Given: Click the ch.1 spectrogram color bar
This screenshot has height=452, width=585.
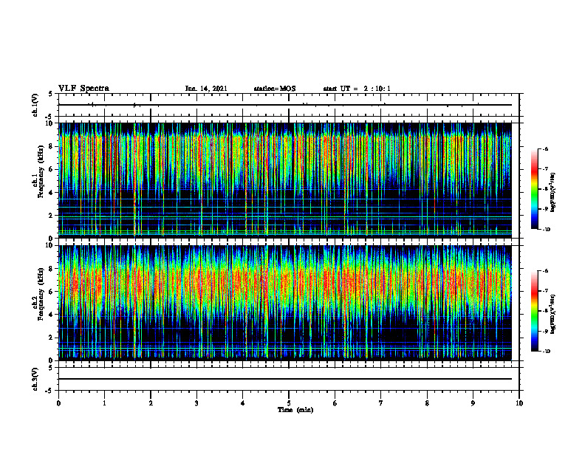Looking at the screenshot, I should pos(534,189).
